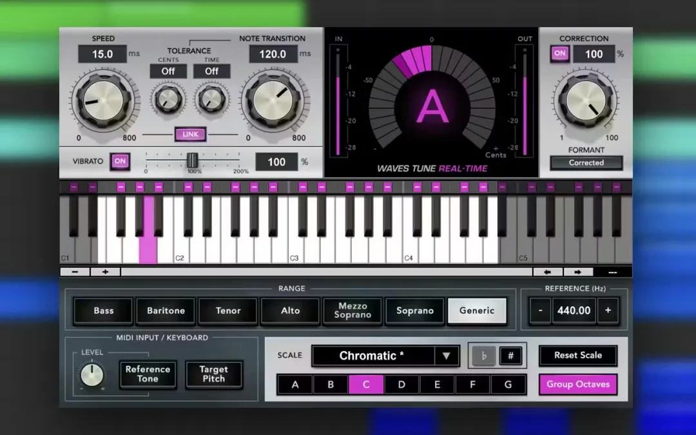Click the Tolerance Time Off field
Viewport: 696px width, 435px height.
[x=212, y=72]
